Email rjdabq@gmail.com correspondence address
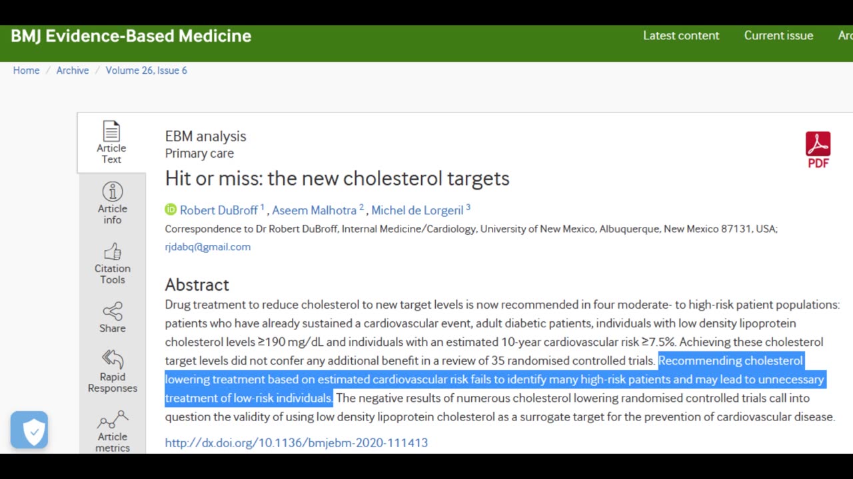Screen dimensions: 853x479 pyautogui.click(x=208, y=247)
